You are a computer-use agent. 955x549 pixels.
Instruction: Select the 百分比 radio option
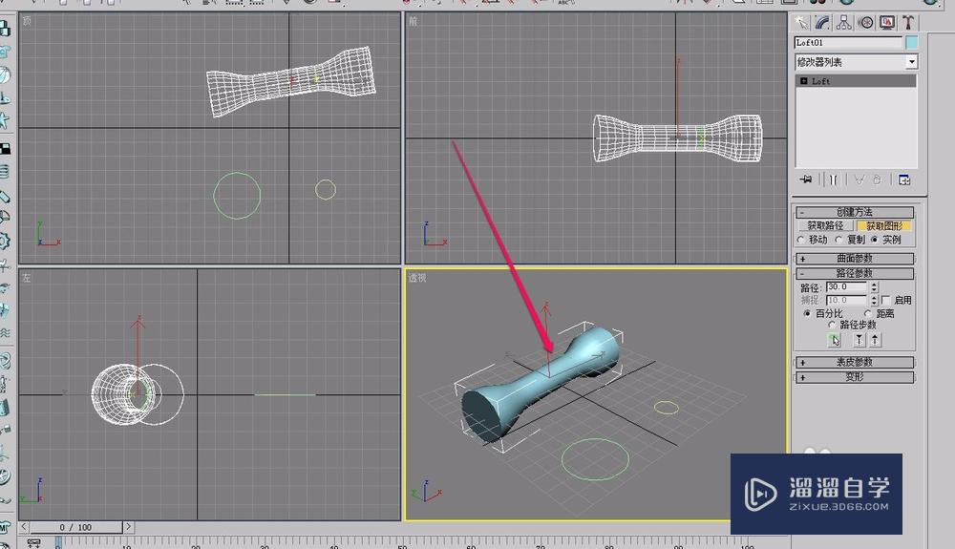coord(807,313)
